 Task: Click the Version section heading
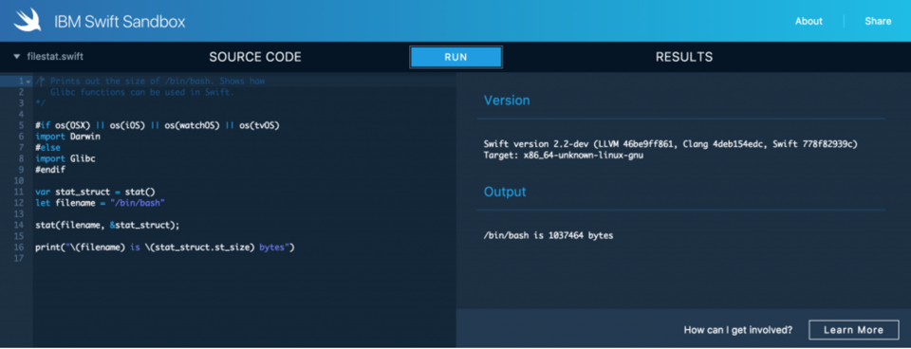507,101
